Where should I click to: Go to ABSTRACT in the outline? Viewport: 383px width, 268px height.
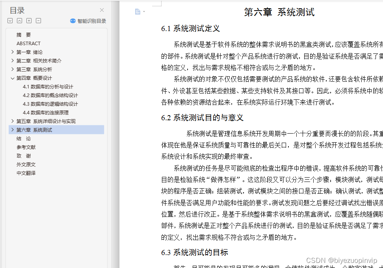(x=29, y=43)
